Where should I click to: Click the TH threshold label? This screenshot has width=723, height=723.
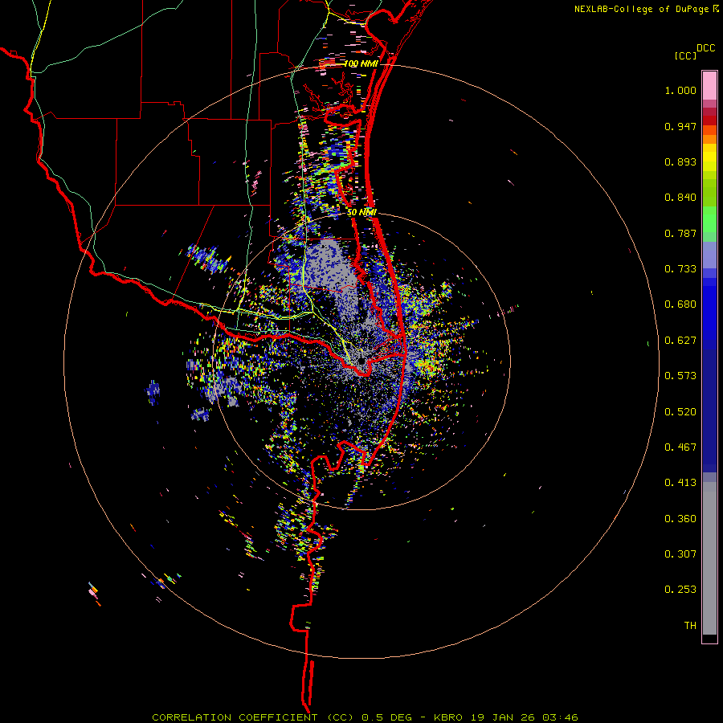(690, 626)
